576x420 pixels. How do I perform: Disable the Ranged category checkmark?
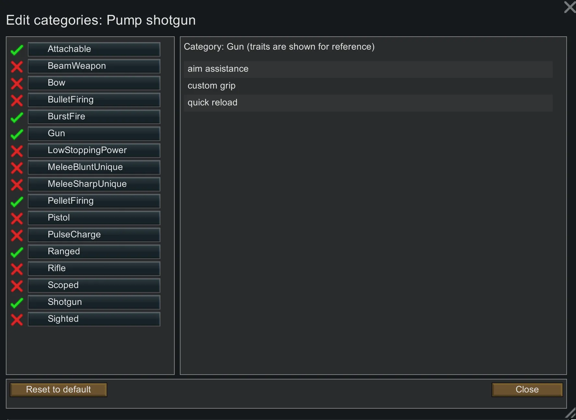(x=17, y=252)
